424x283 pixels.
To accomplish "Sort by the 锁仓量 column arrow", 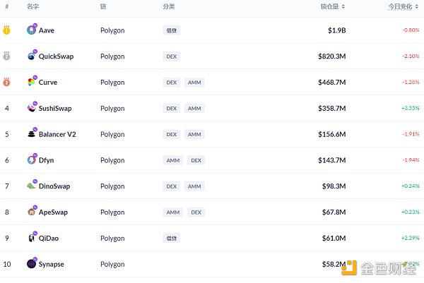I will (x=344, y=6).
